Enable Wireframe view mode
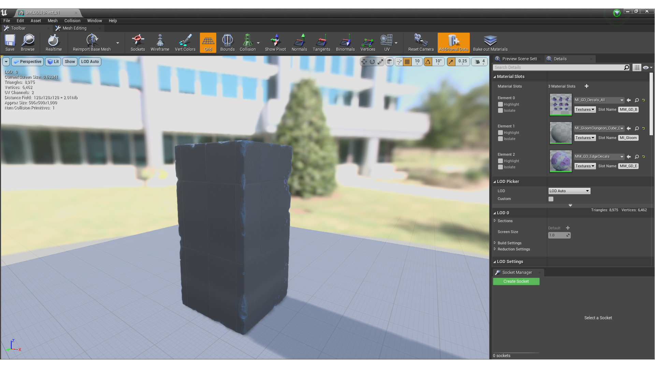The width and height of the screenshot is (655, 368). (160, 43)
